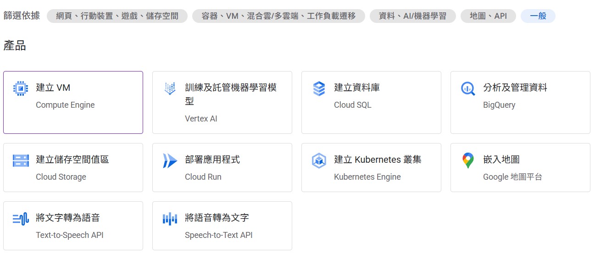Click the Compute Engine subtitle text

[65, 105]
